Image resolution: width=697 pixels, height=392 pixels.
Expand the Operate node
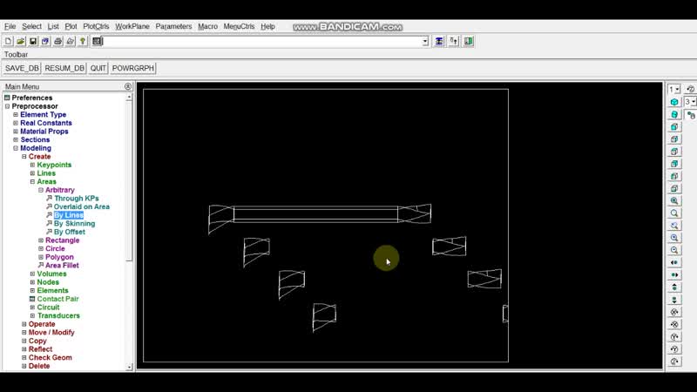click(24, 324)
